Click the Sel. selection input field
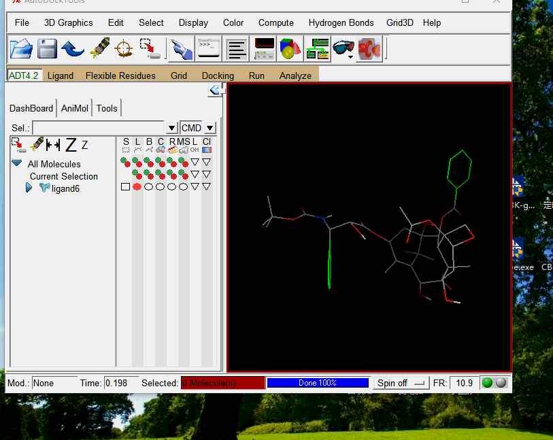The height and width of the screenshot is (440, 553). (x=99, y=128)
